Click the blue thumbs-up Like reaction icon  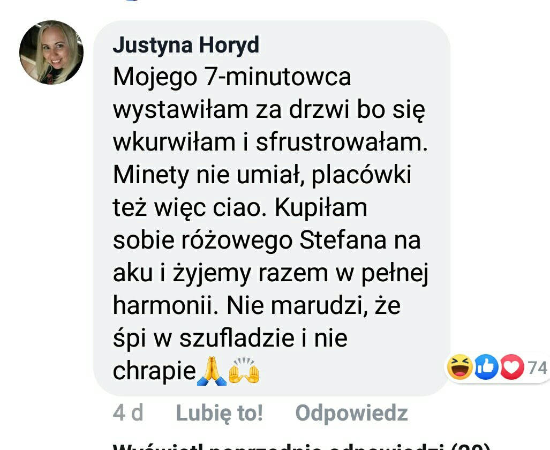point(486,367)
